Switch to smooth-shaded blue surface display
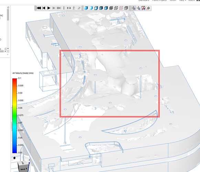200x172 pixels. tap(91, 8)
